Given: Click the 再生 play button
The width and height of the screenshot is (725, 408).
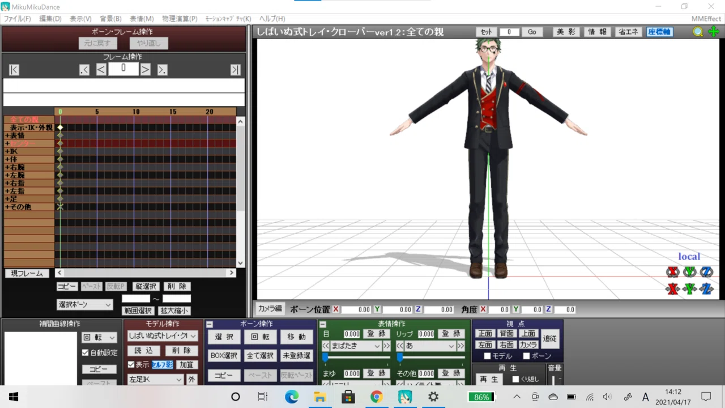Looking at the screenshot, I should click(x=488, y=379).
